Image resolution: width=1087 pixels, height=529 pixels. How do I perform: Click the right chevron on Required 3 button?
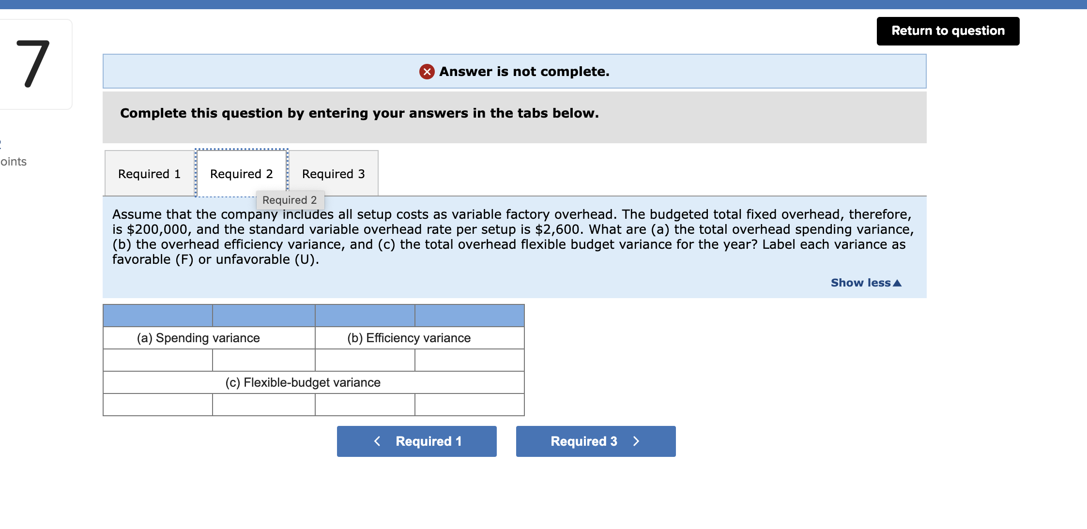(637, 441)
